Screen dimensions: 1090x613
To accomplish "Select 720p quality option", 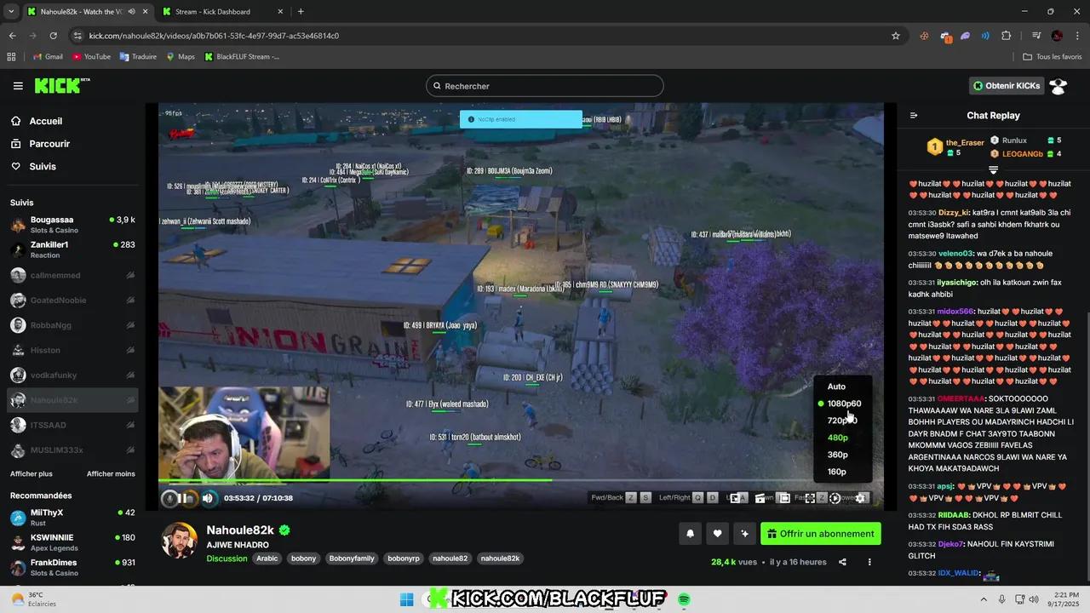I will pyautogui.click(x=843, y=421).
